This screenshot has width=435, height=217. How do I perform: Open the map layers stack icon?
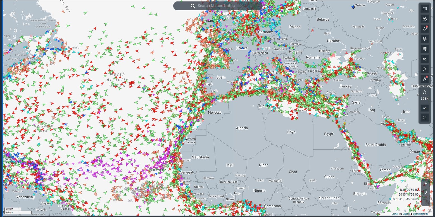tap(424, 39)
